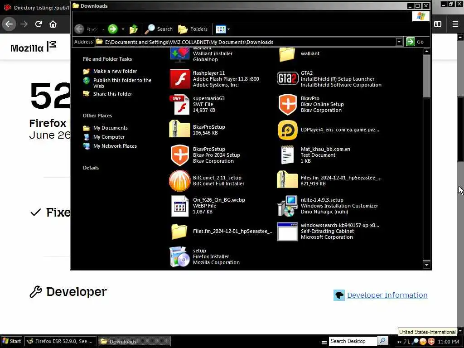Open My Network Places link
The image size is (464, 348).
[115, 146]
